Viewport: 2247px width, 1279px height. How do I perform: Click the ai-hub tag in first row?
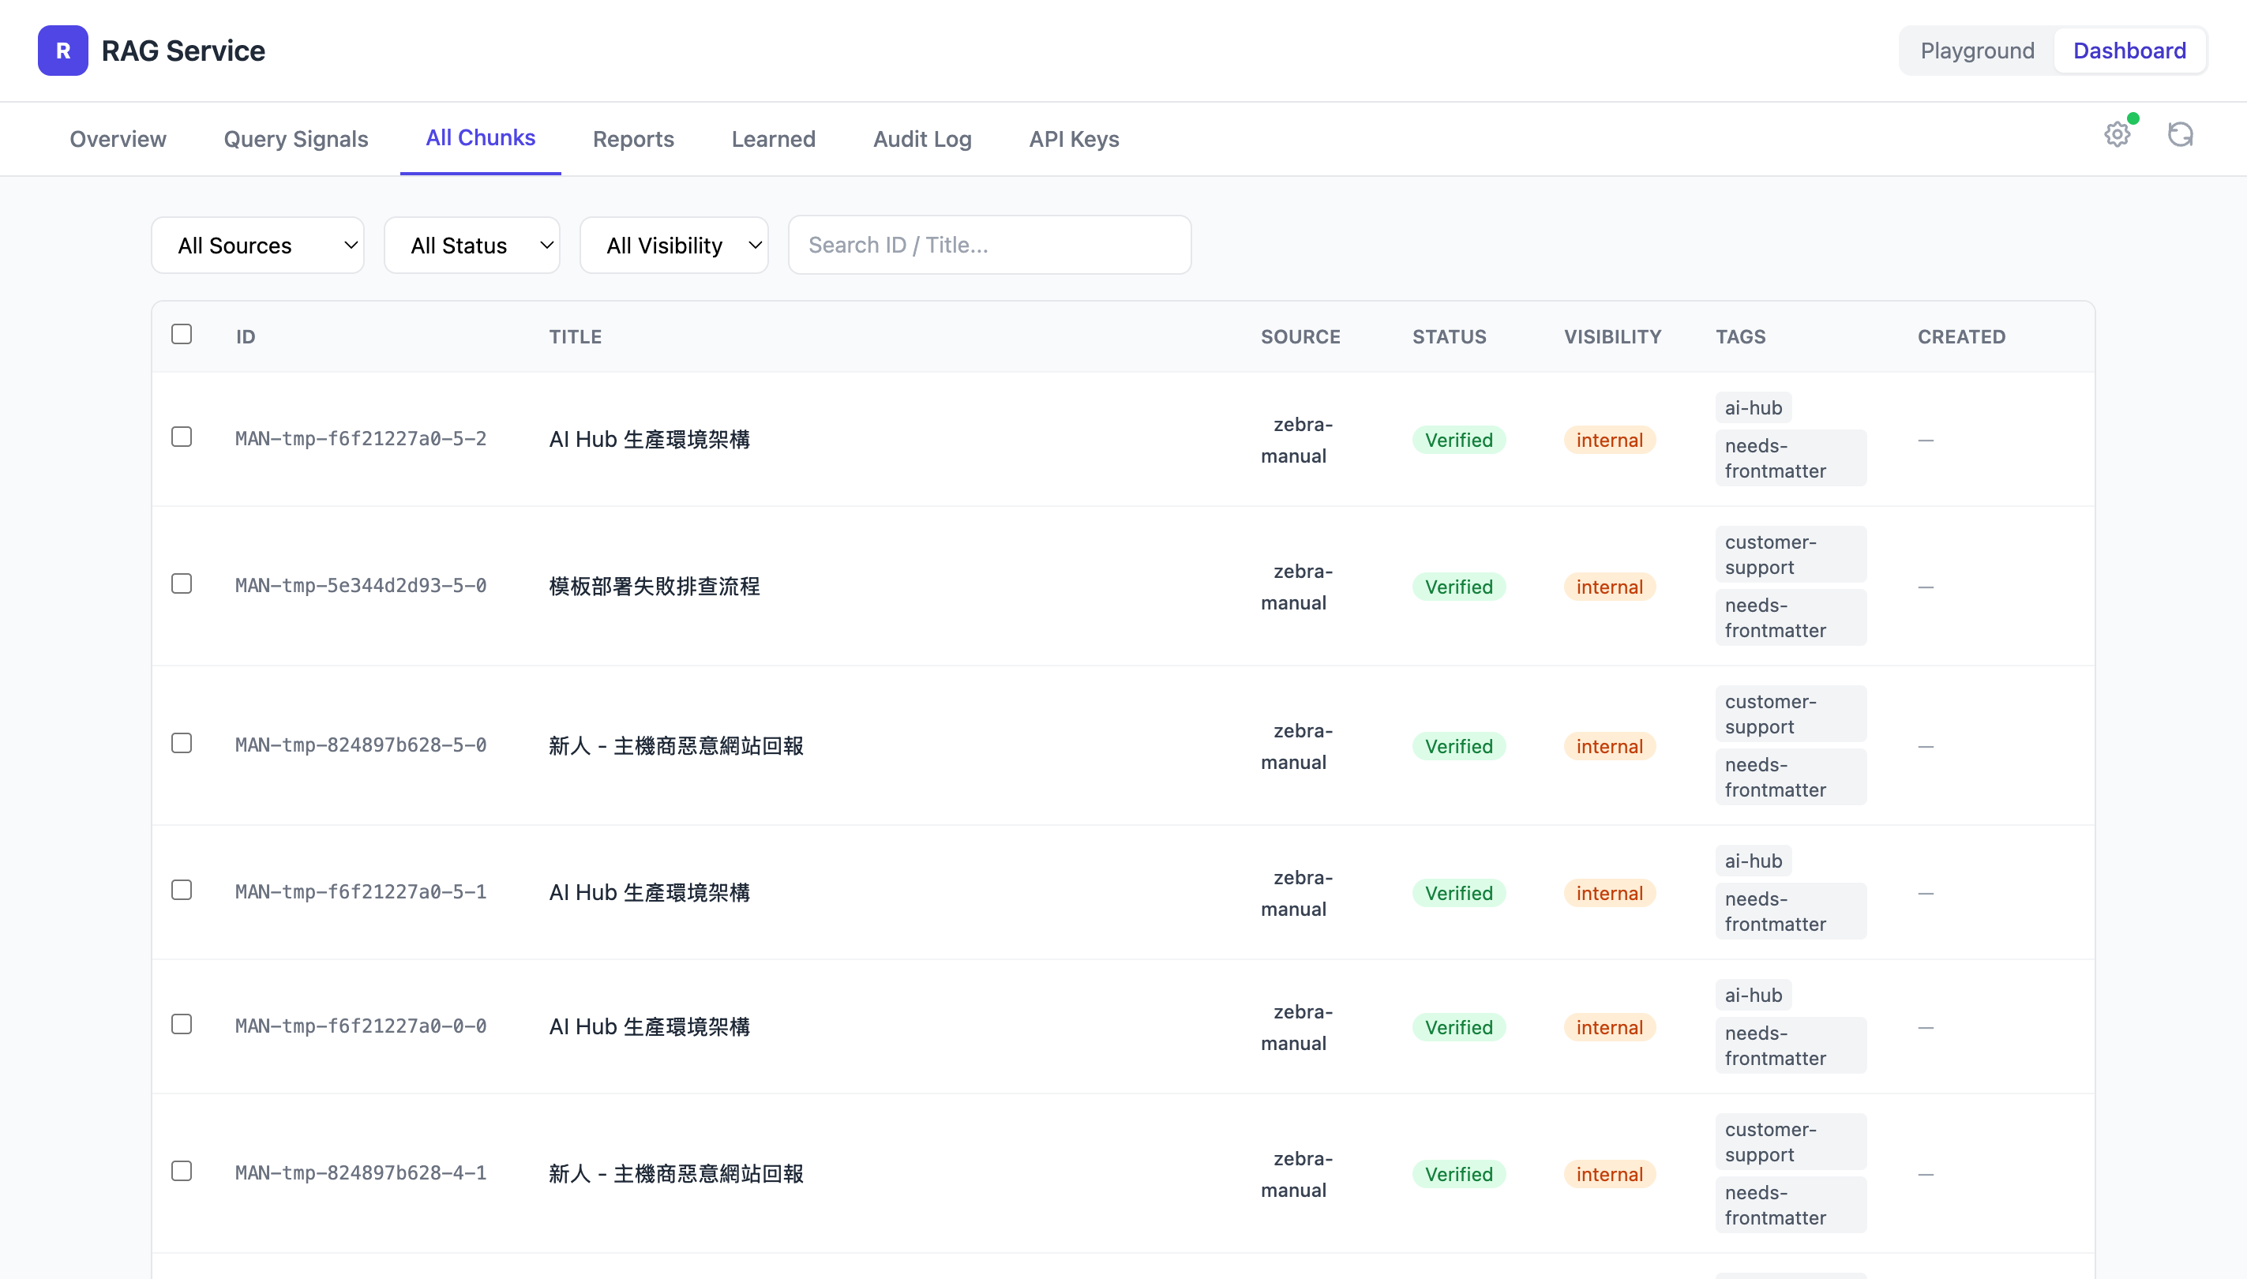(x=1753, y=407)
